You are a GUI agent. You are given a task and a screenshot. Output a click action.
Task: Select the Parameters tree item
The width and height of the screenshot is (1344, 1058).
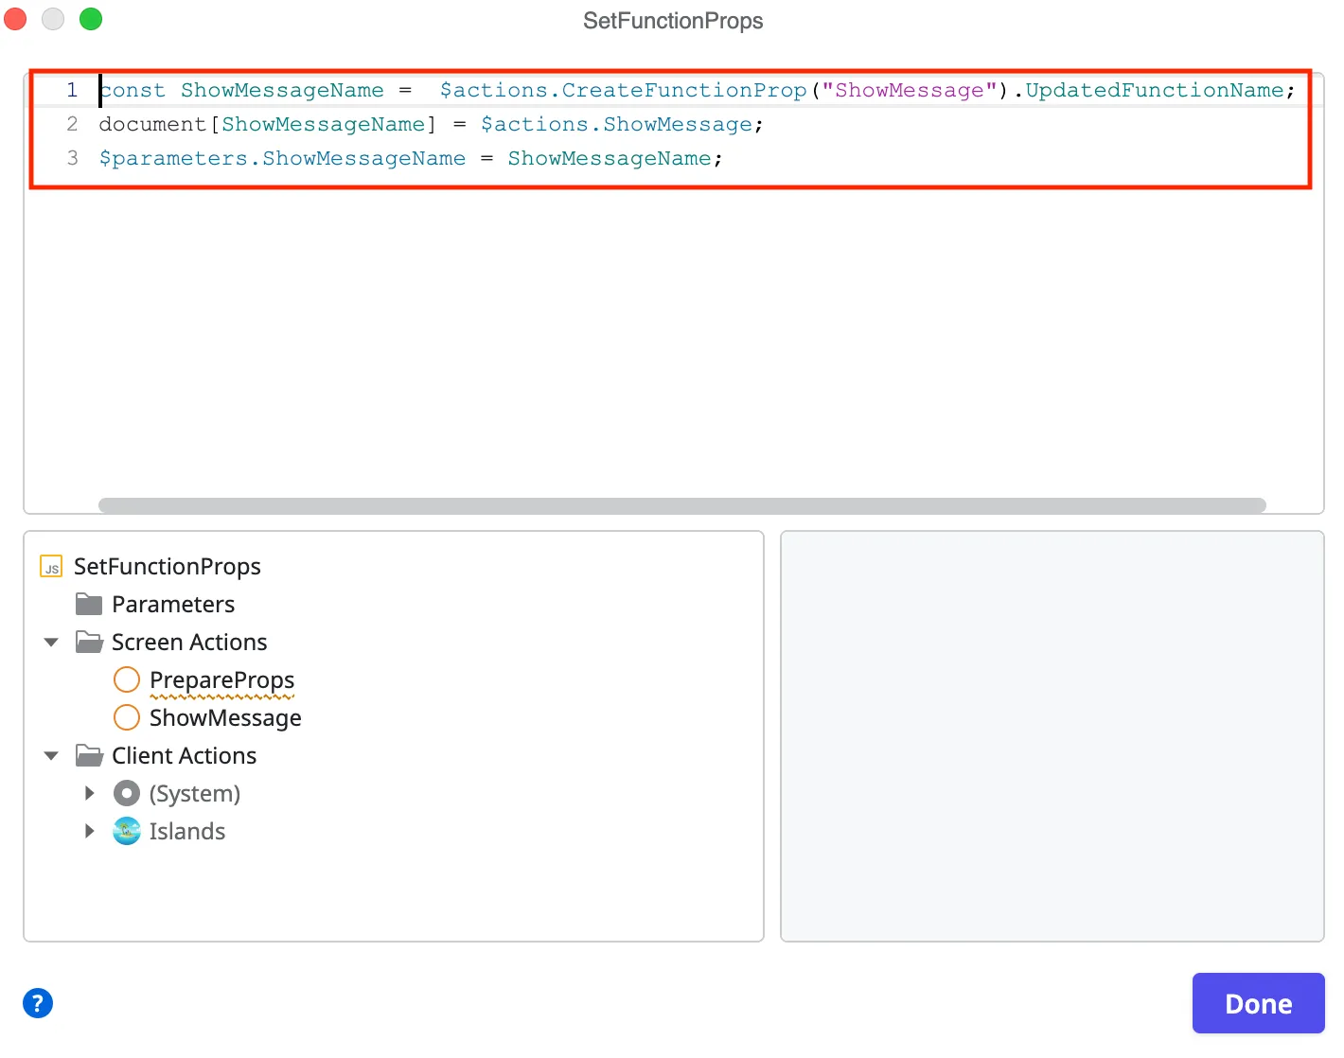[173, 604]
